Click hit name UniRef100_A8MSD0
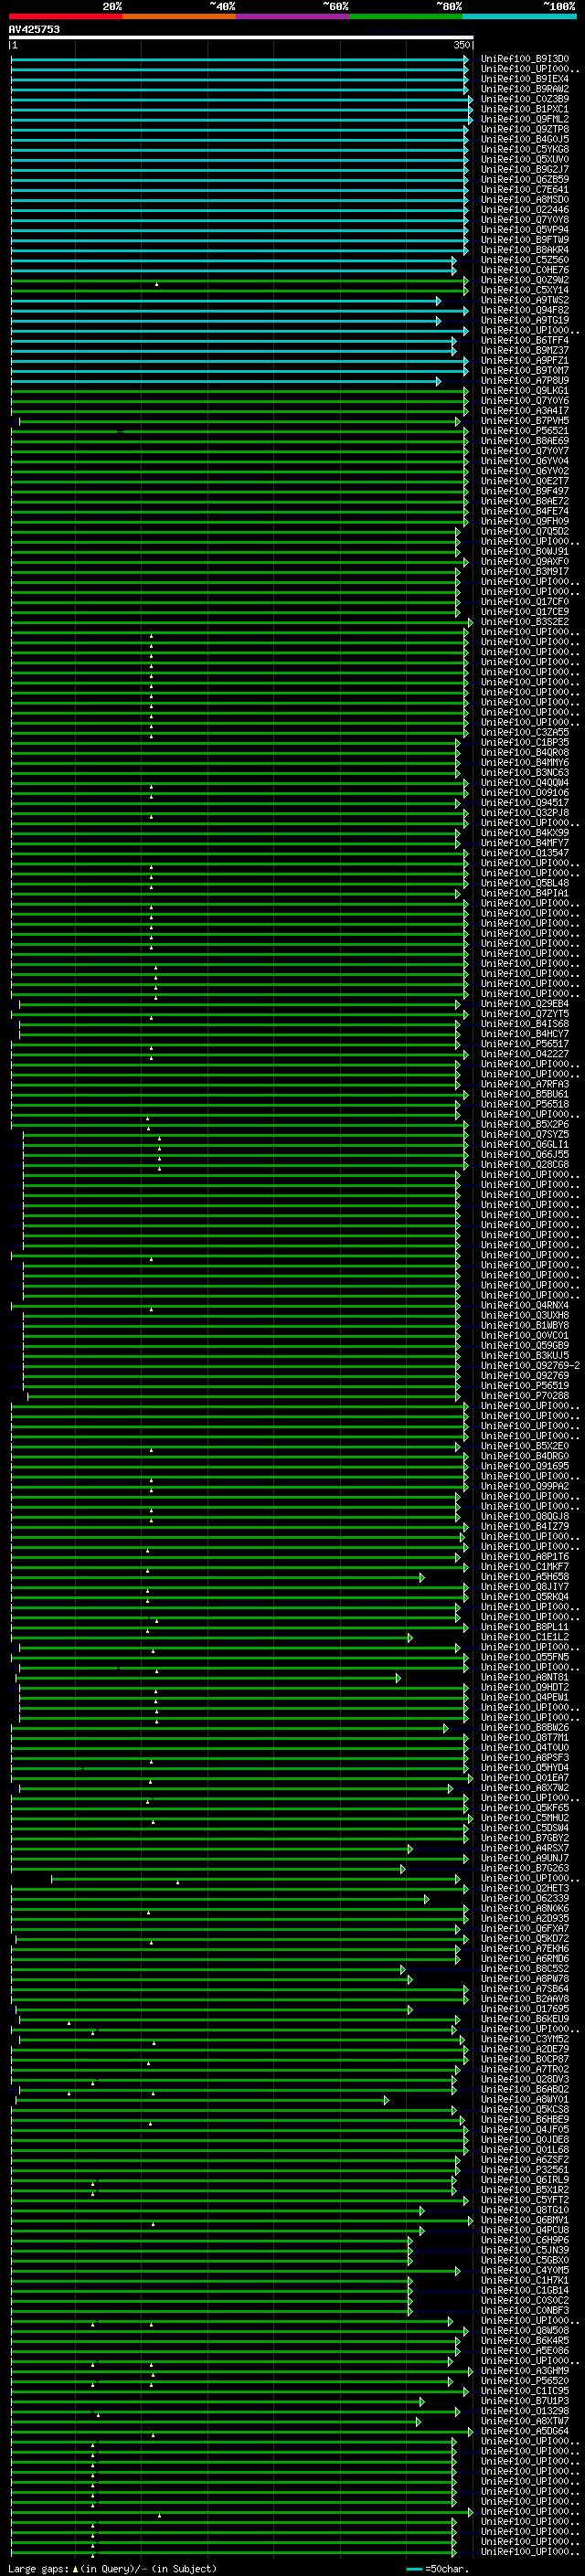Viewport: 585px width, 2576px height. [524, 200]
